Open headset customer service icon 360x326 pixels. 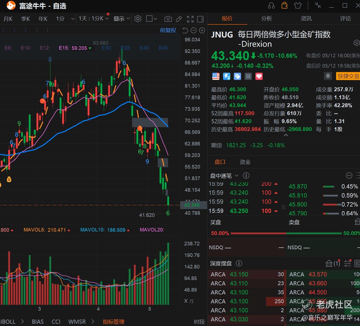(271, 5)
